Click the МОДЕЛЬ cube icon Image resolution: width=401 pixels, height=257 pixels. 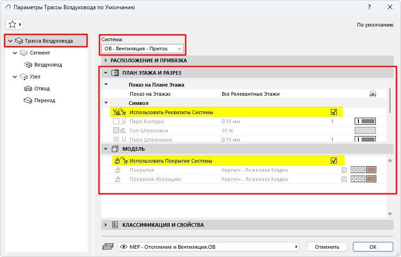coord(115,149)
